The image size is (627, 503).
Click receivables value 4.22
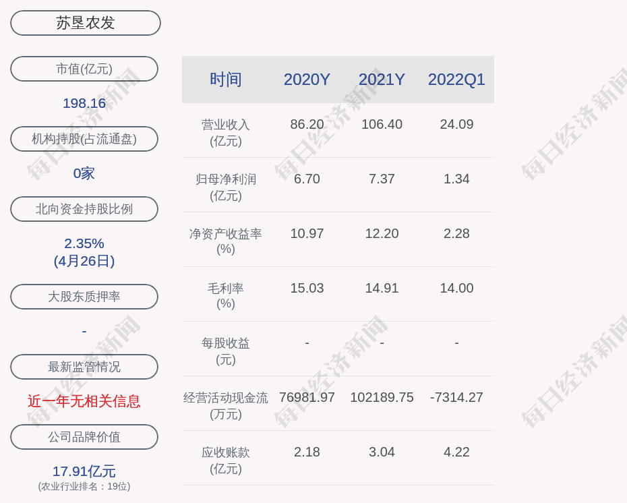[456, 452]
